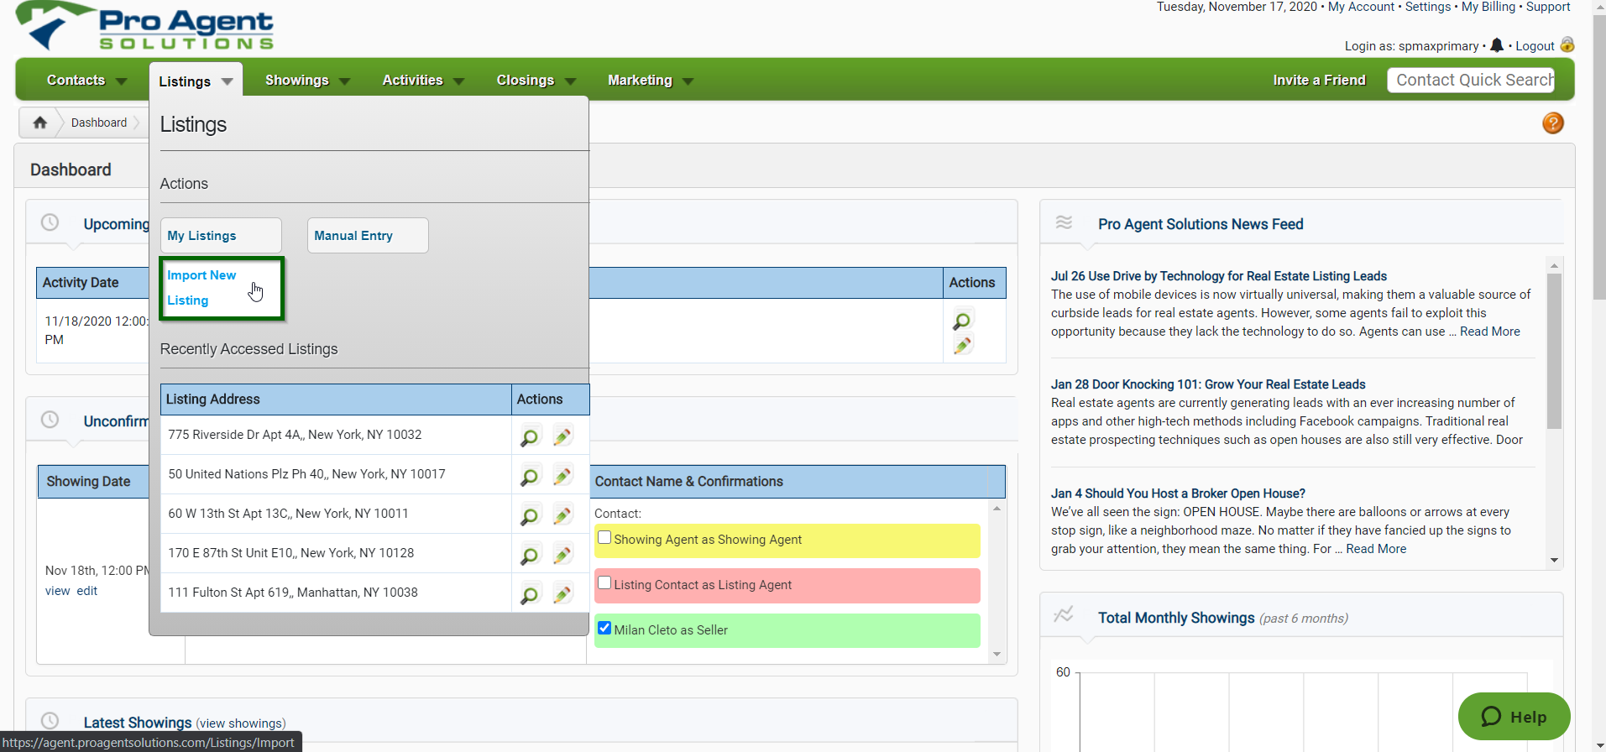Open My Listings button

pos(221,236)
